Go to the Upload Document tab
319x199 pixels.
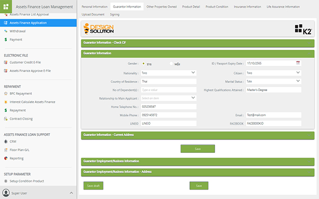point(93,15)
